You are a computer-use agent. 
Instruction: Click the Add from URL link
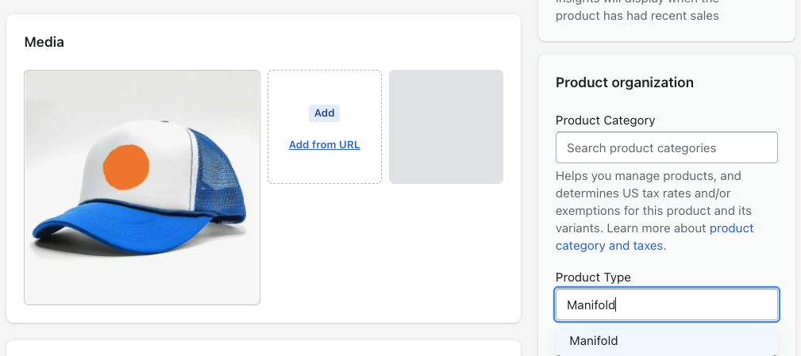pos(324,144)
